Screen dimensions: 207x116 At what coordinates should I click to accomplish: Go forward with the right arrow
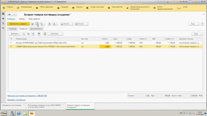(14, 15)
